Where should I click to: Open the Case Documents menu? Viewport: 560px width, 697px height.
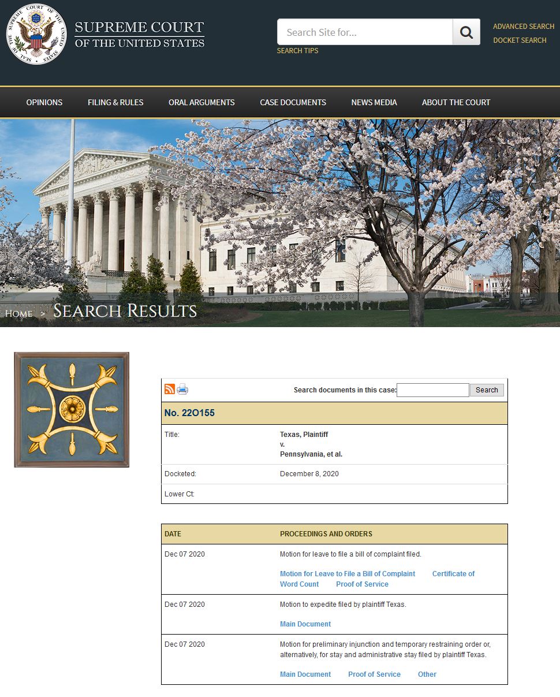point(293,102)
